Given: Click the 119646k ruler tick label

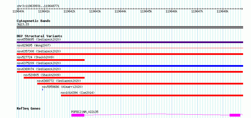Looking at the screenshot, I should tap(171, 11).
